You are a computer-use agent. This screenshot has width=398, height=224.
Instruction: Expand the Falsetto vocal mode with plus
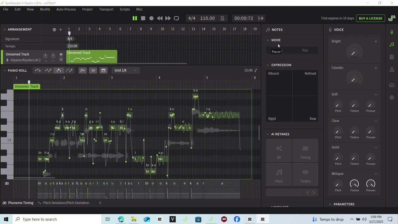pyautogui.click(x=376, y=68)
